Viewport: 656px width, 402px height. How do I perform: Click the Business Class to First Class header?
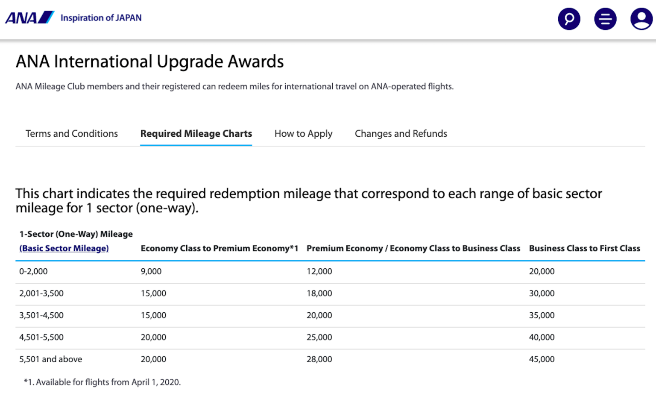point(584,248)
